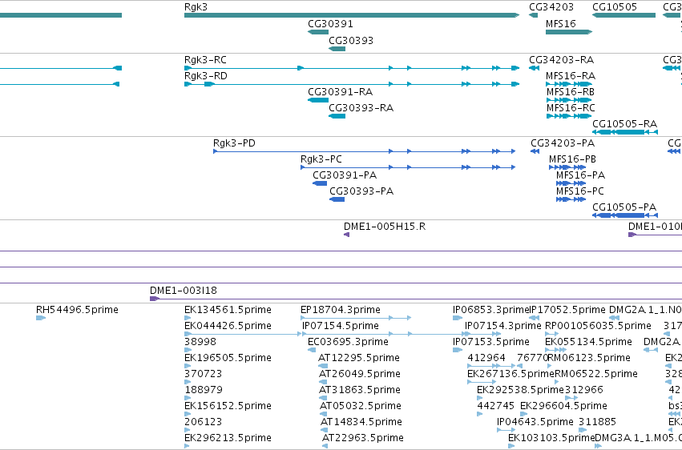
Task: Select transcript MFS16-RC
Action: [x=569, y=116]
